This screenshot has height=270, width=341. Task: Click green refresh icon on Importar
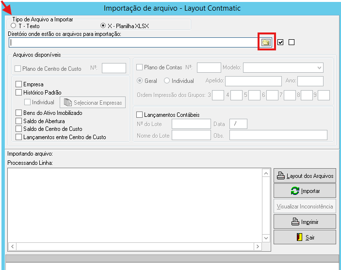click(295, 191)
